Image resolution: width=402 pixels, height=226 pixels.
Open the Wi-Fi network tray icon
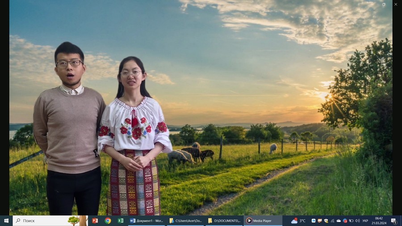pos(332,221)
